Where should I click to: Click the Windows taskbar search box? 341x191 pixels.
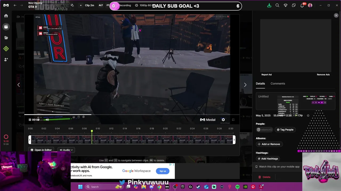tap(104, 187)
